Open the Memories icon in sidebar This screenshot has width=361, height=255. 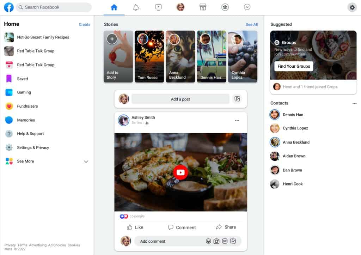[9, 120]
